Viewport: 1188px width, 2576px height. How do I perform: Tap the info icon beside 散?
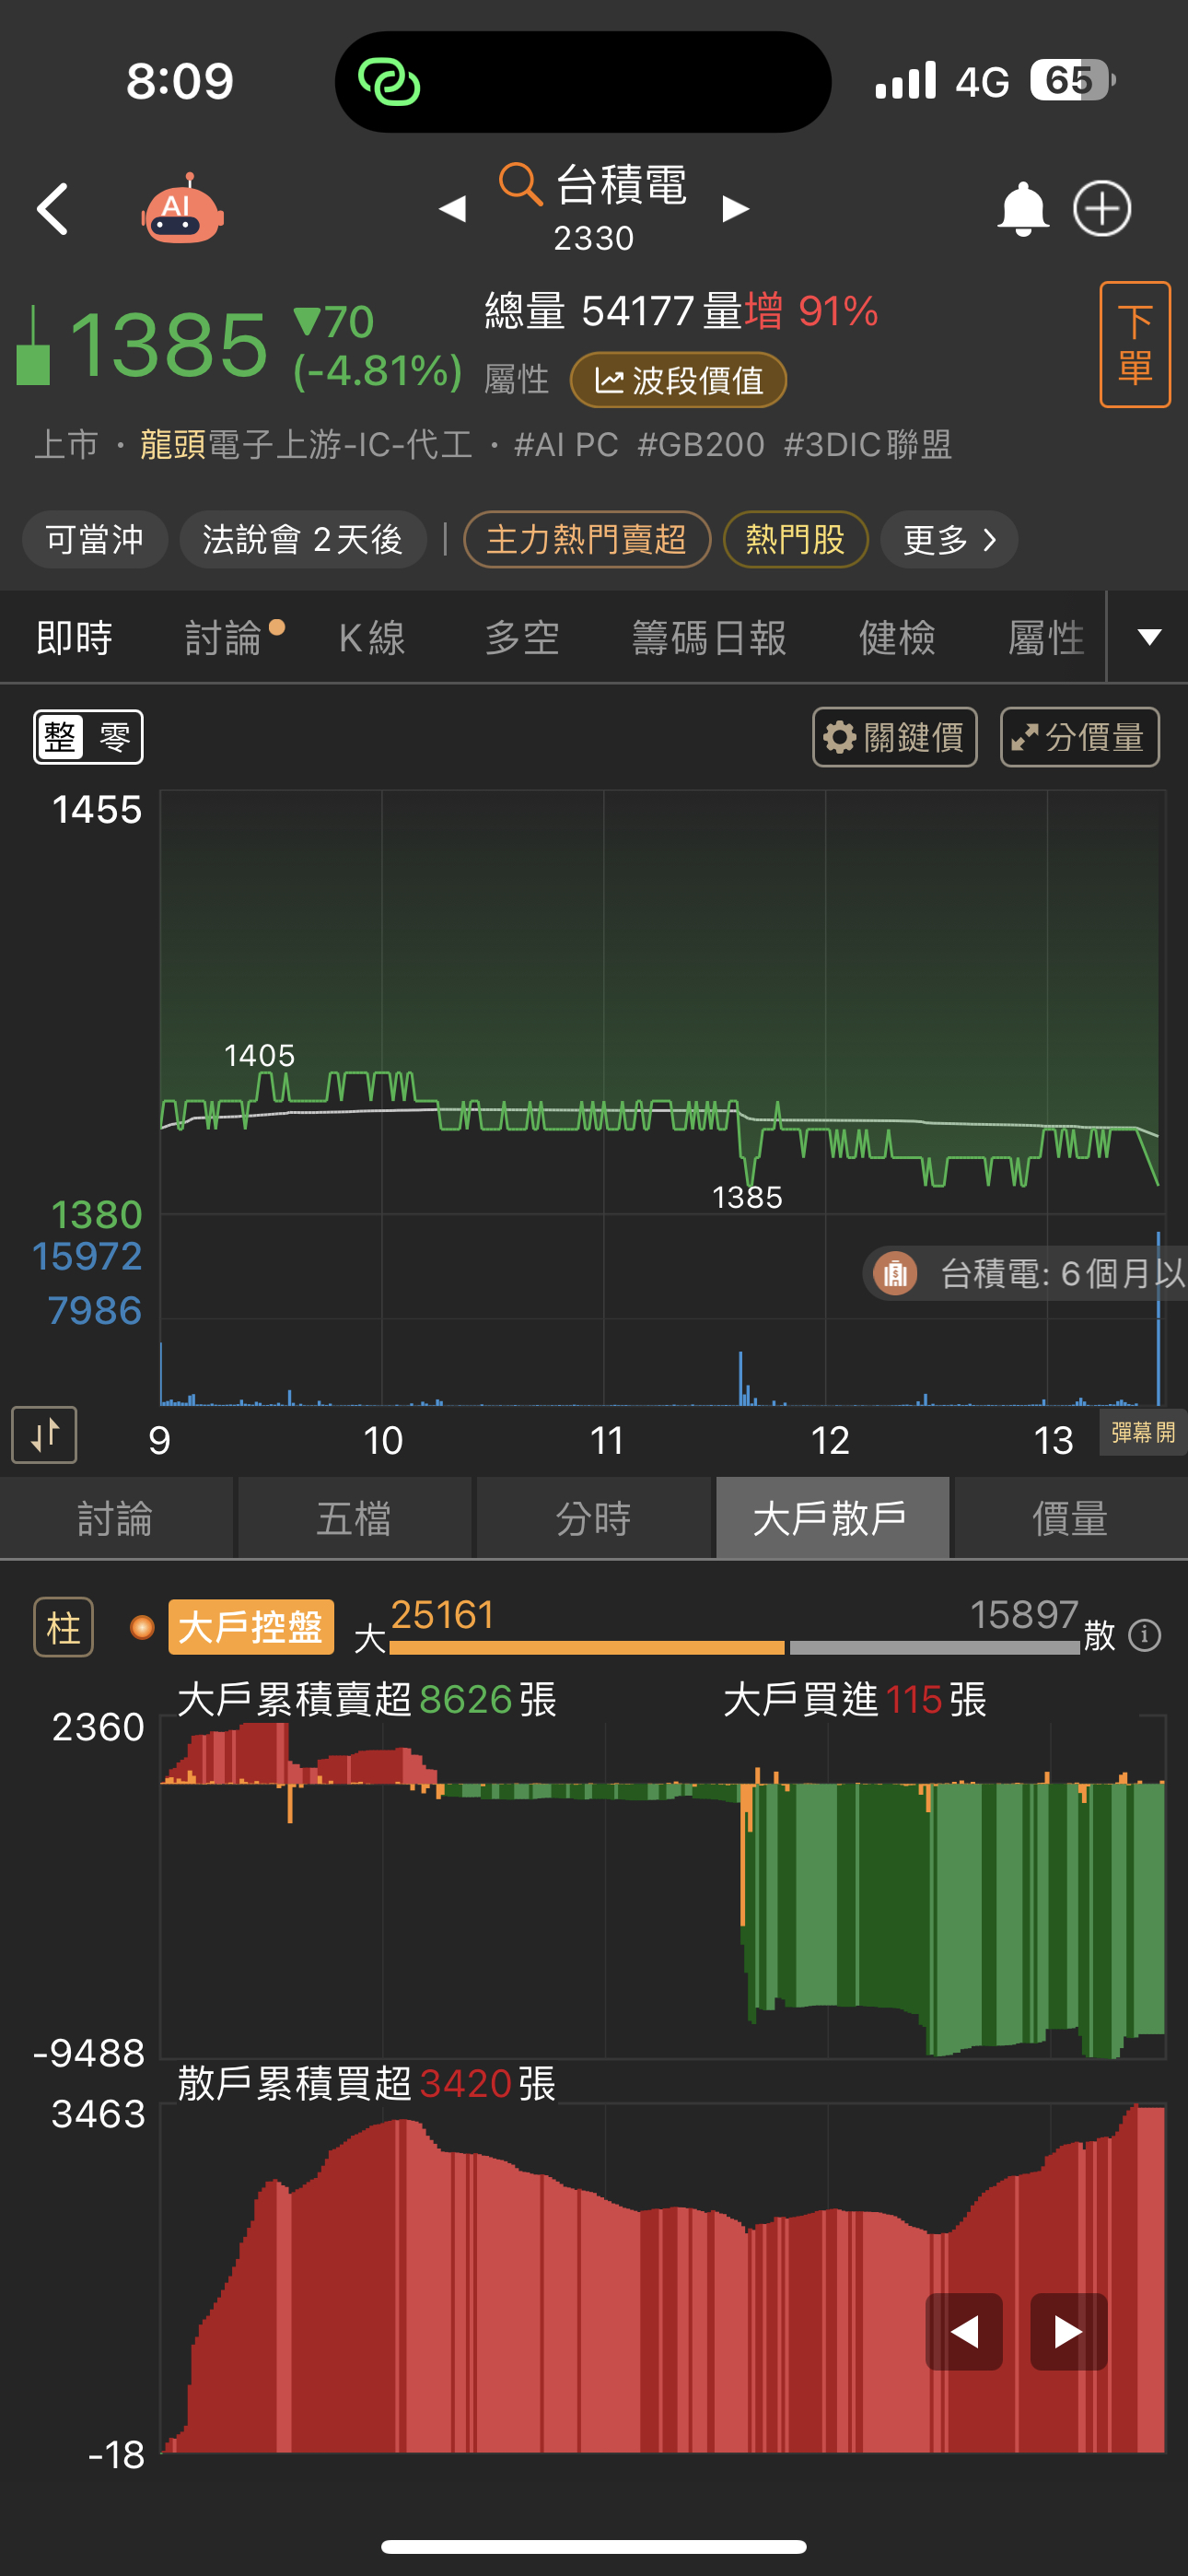click(x=1144, y=1636)
